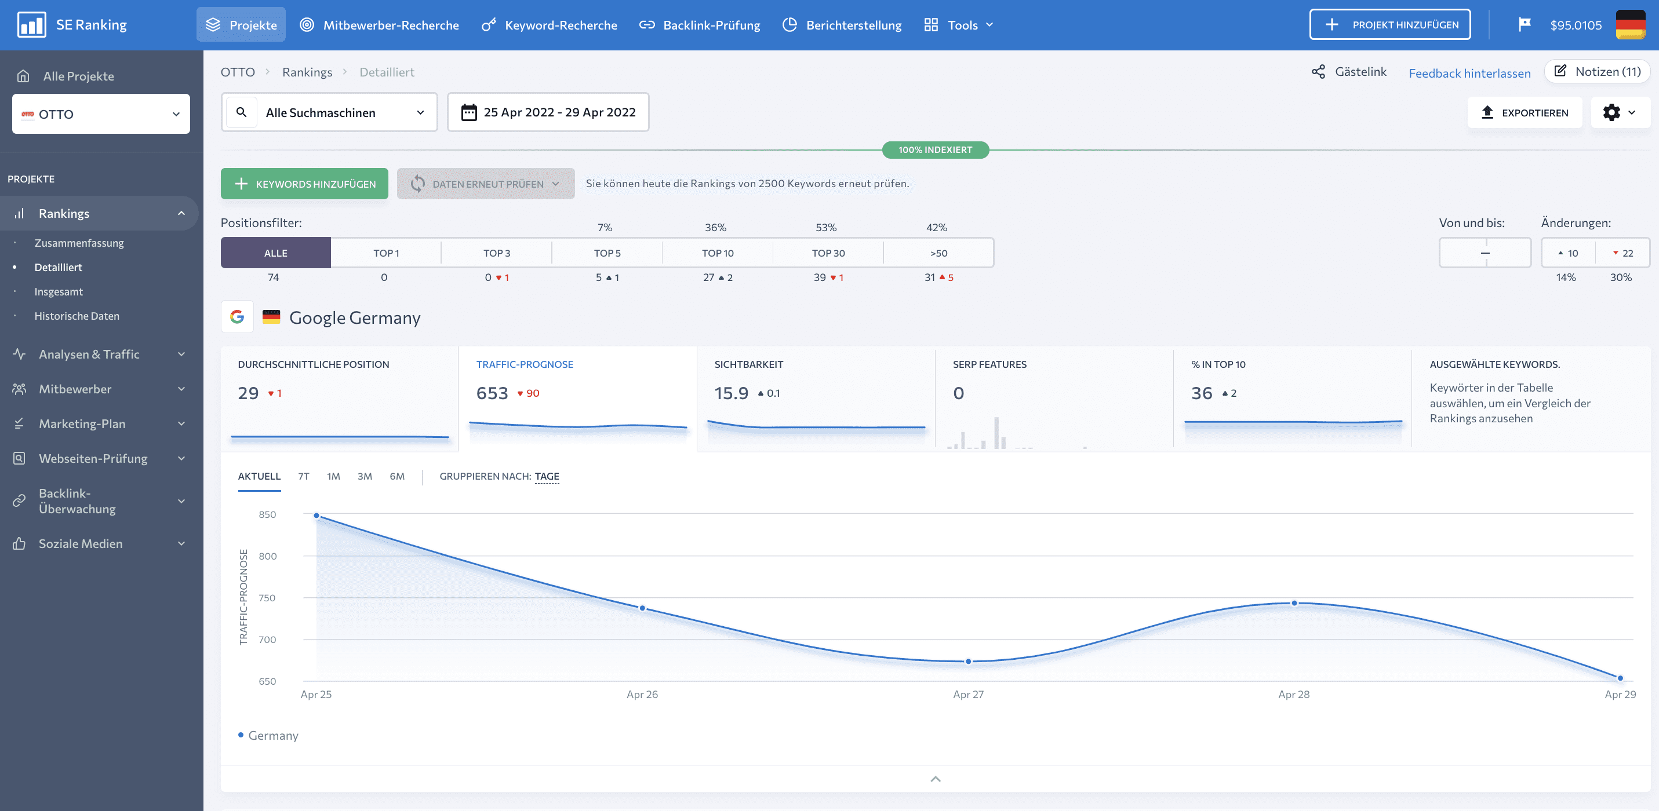Click the Rankings bar chart icon
Image resolution: width=1659 pixels, height=811 pixels.
click(x=19, y=213)
